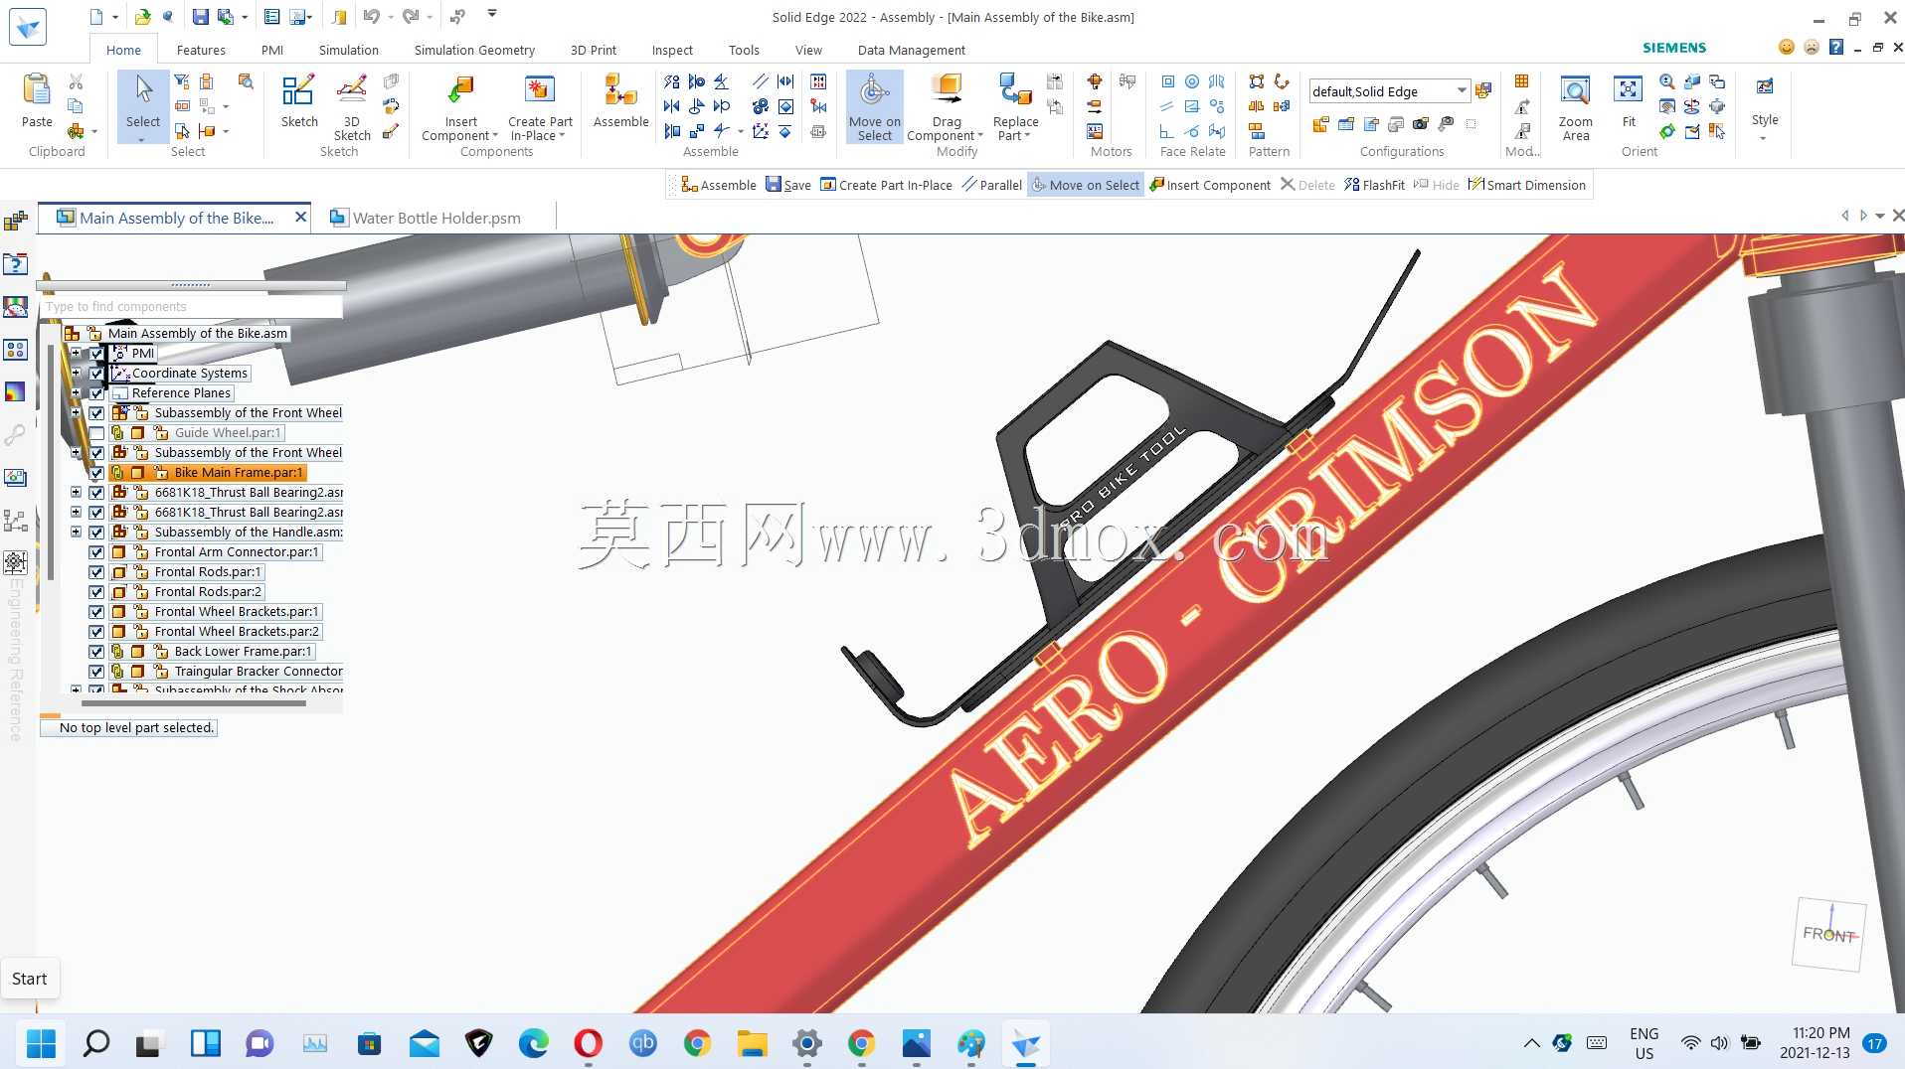Open Insert Component dropdown arrow

coord(496,136)
